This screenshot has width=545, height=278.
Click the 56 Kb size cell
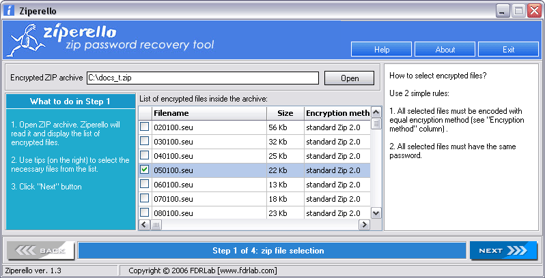285,127
